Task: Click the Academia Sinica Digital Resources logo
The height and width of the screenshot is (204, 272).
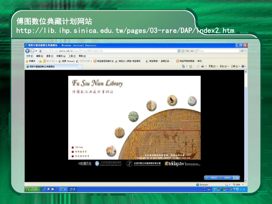Action: (x=108, y=163)
